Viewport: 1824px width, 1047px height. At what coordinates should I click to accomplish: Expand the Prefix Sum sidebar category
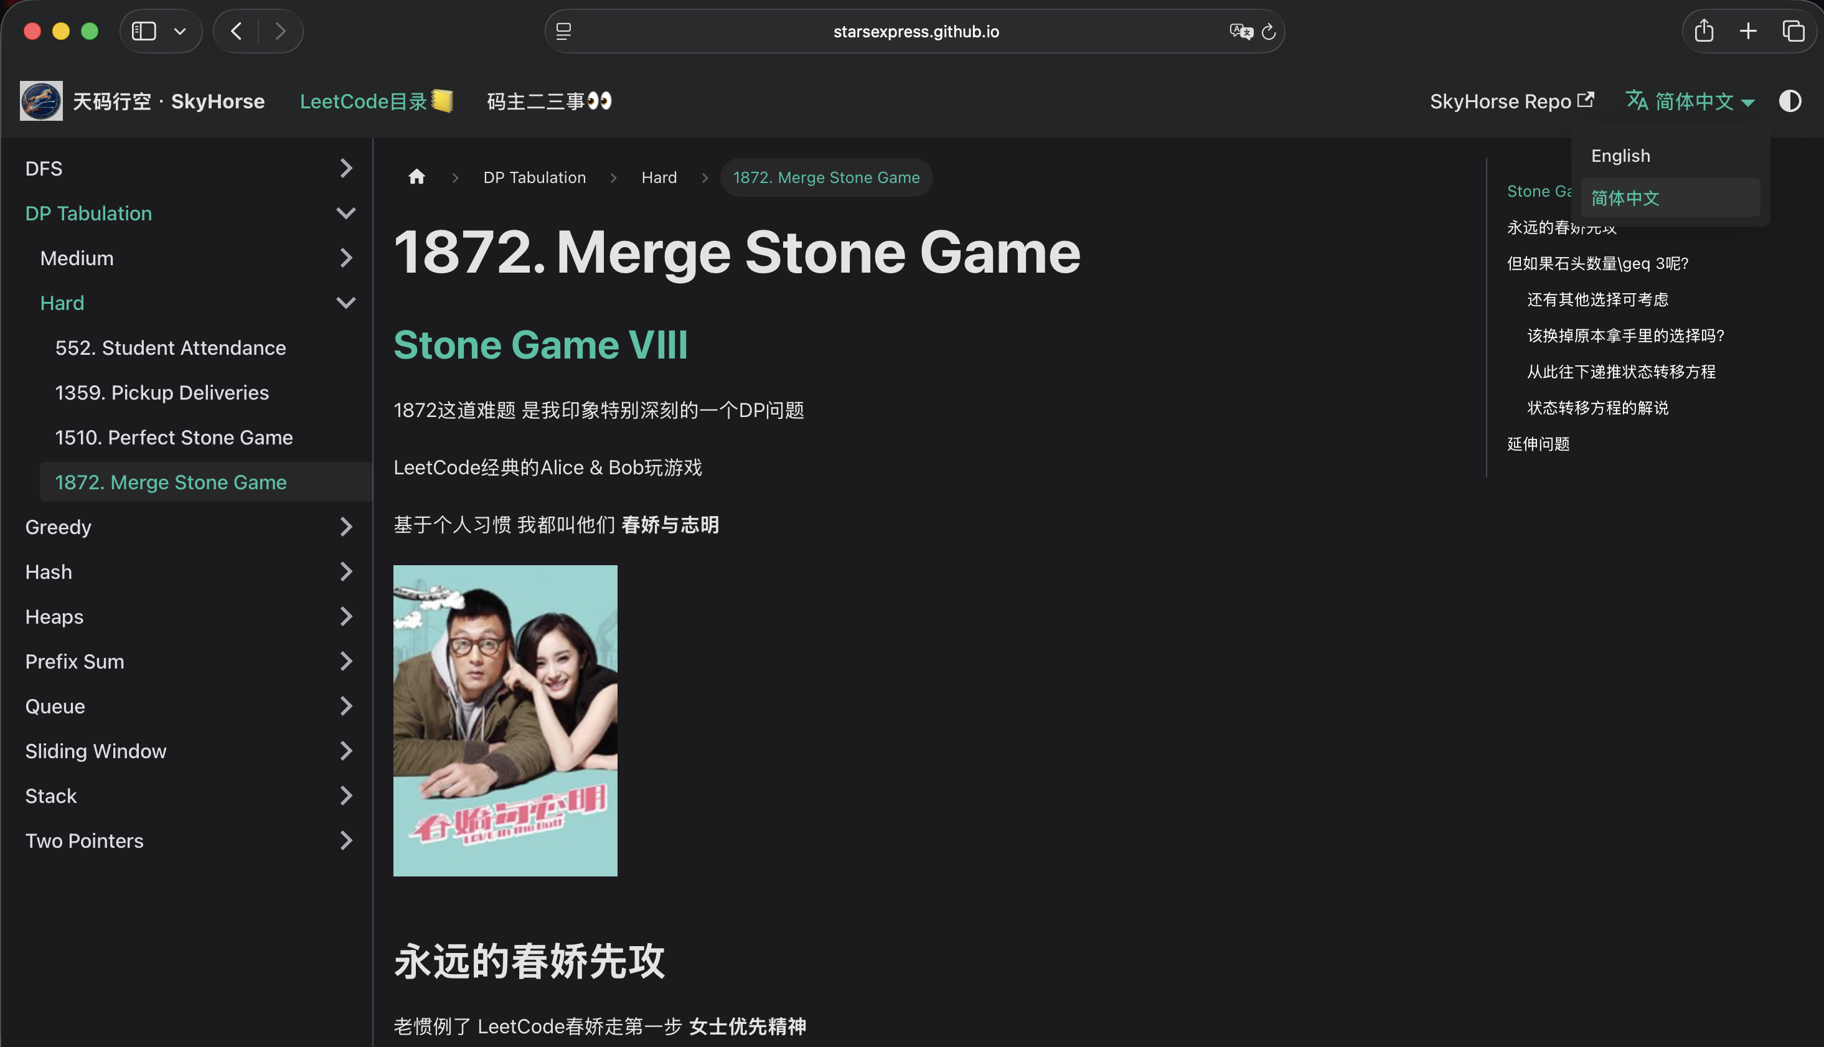[346, 662]
